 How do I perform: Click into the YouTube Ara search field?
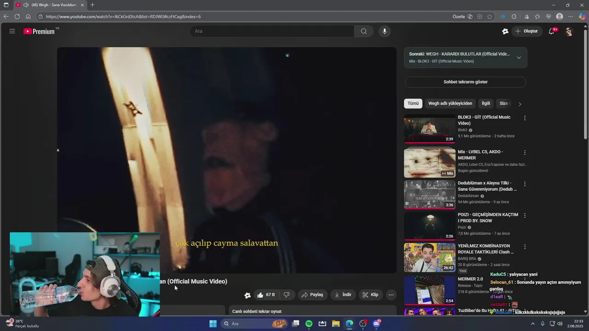coord(272,31)
